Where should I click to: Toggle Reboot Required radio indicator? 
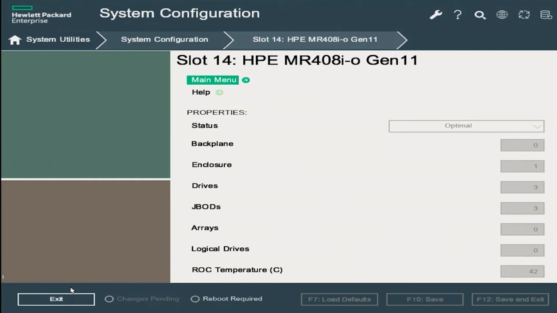pyautogui.click(x=195, y=299)
